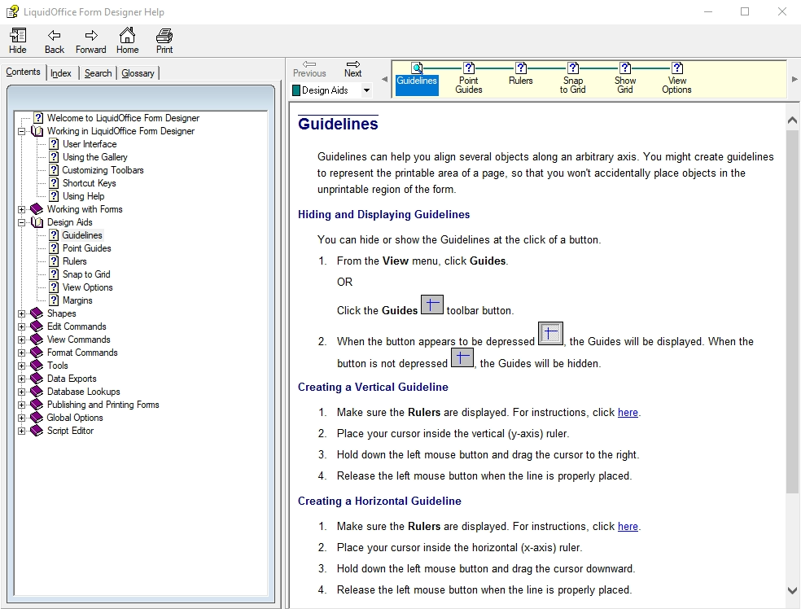Open Snap to Grid in sequence bar
This screenshot has width=801, height=609.
coord(572,79)
